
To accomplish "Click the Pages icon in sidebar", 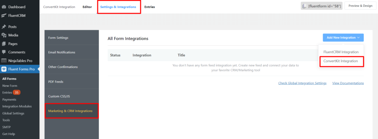I will [4, 44].
